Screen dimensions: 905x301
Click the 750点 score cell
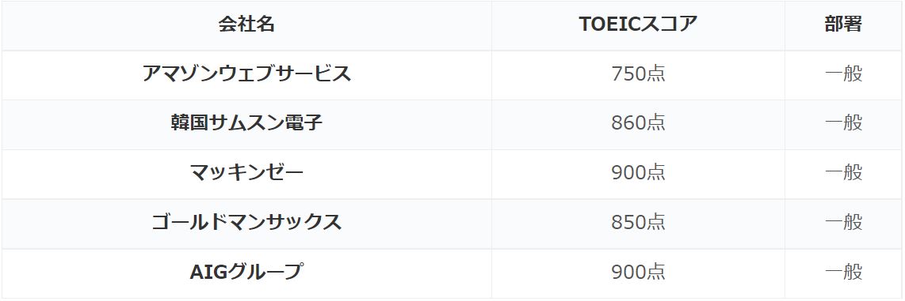pos(638,75)
